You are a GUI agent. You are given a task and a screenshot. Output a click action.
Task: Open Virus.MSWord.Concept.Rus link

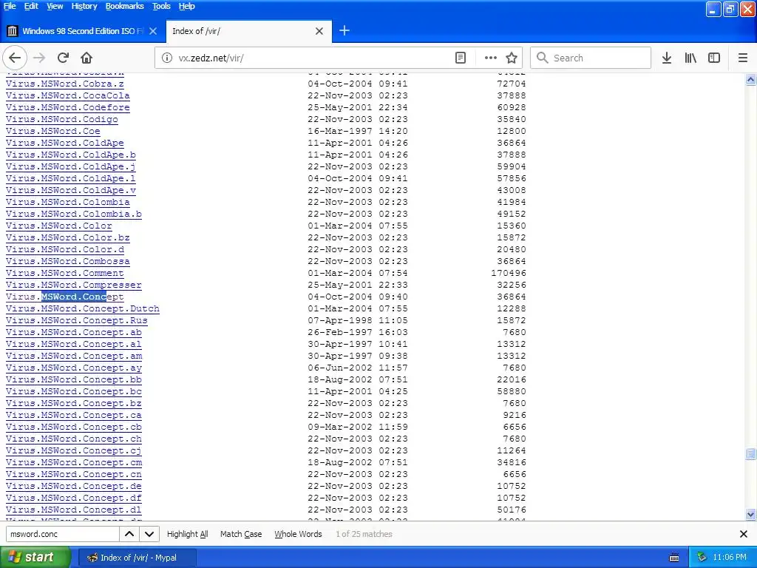point(77,320)
